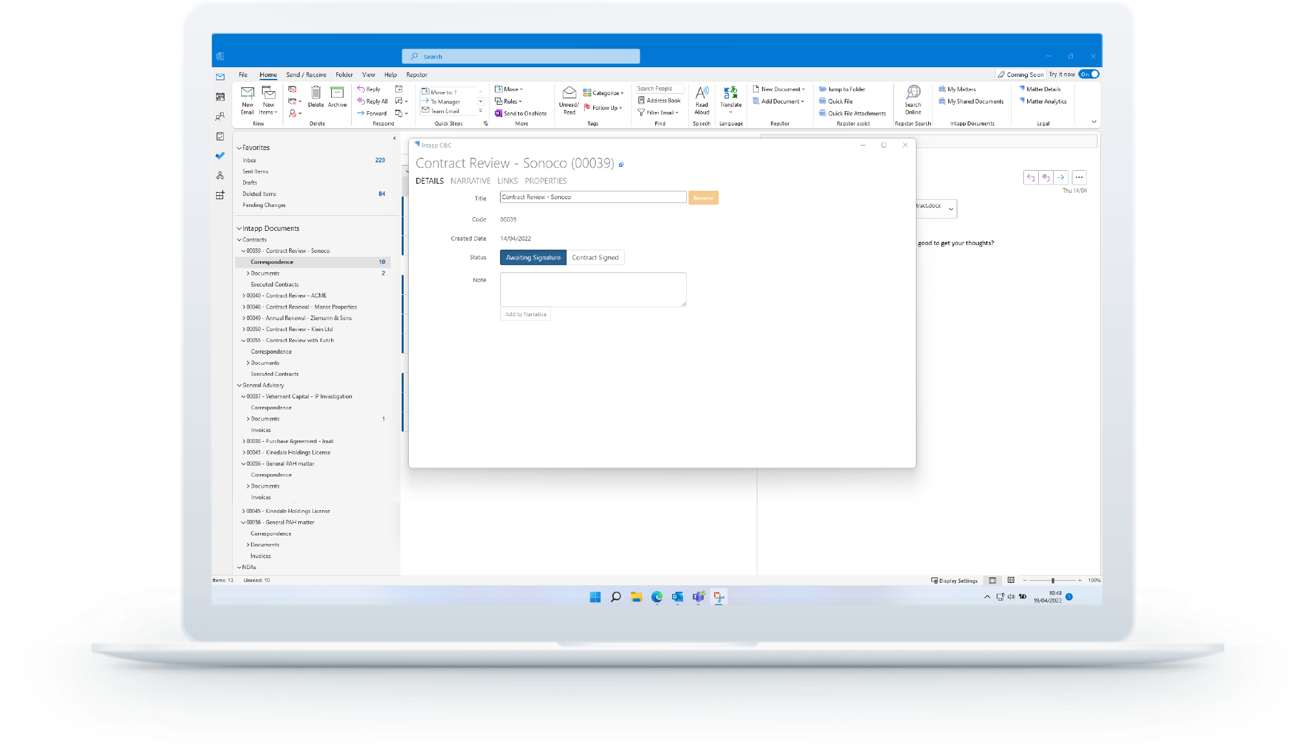
Task: Select the Correspondence folder under 00039
Action: [313, 262]
